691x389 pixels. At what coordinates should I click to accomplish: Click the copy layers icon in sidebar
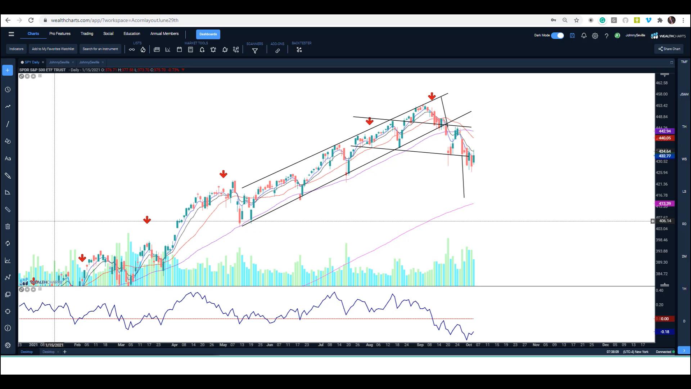[x=8, y=295]
